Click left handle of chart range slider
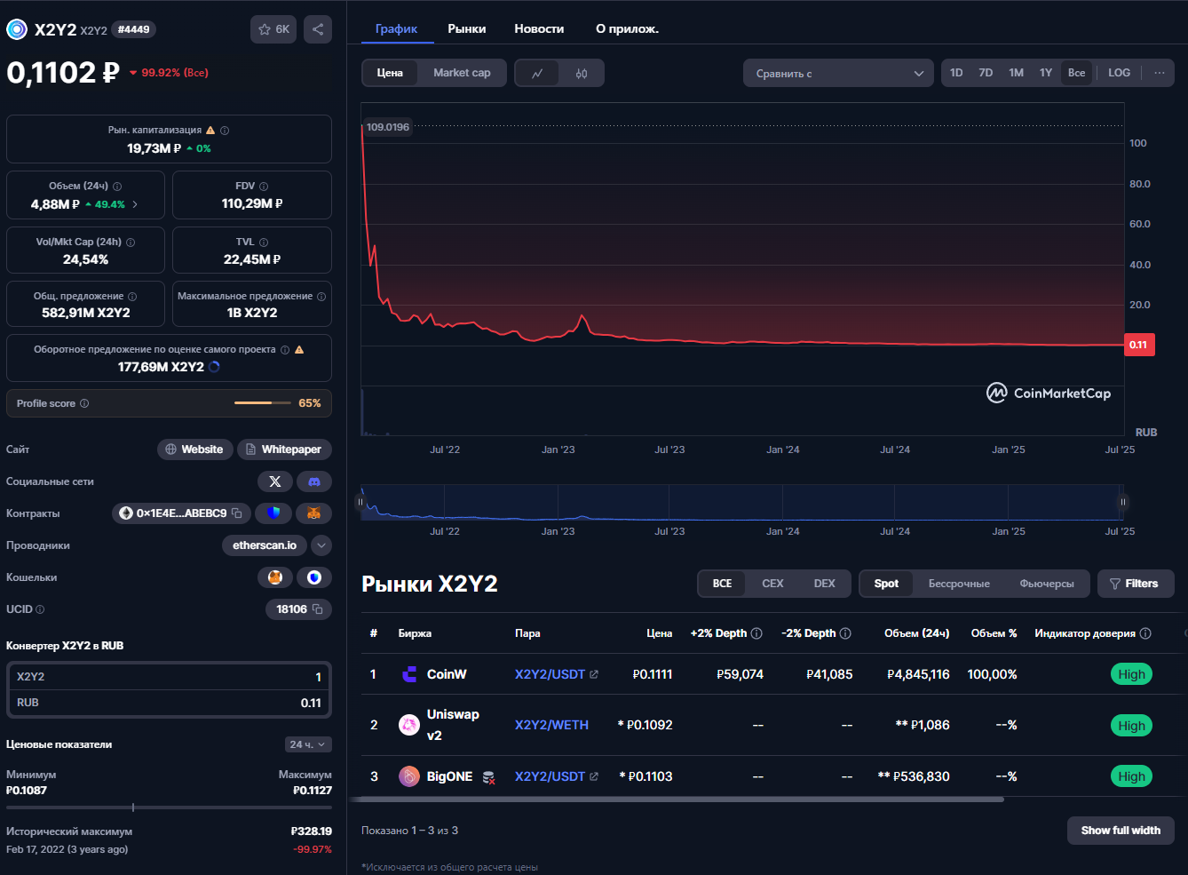The image size is (1188, 875). point(360,502)
